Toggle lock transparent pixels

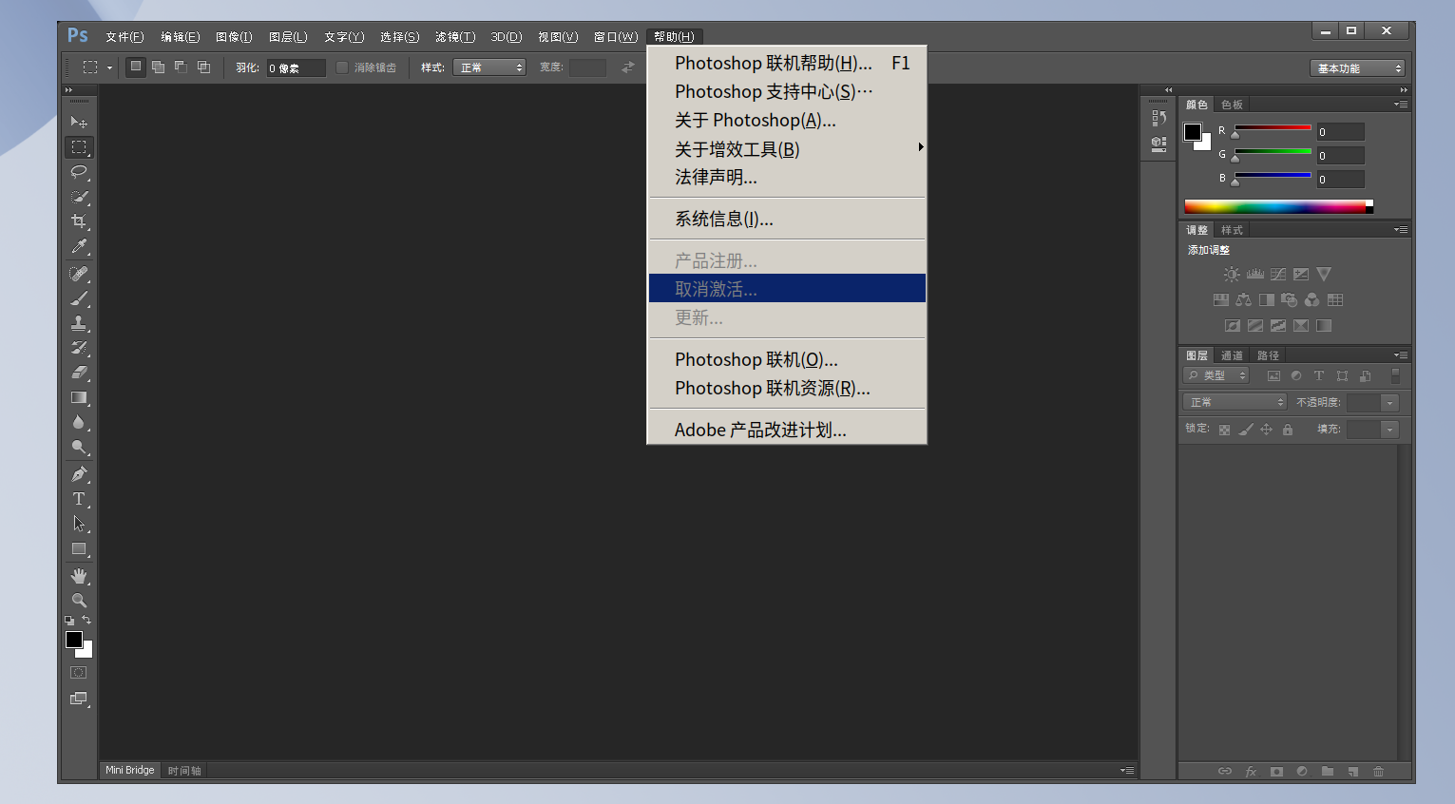coord(1224,430)
